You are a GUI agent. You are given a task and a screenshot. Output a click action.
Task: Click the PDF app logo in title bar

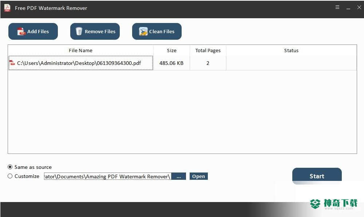(7, 8)
